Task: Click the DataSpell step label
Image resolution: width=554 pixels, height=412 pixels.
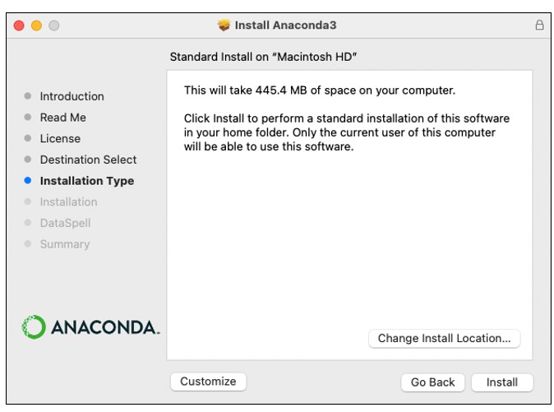Action: (65, 223)
